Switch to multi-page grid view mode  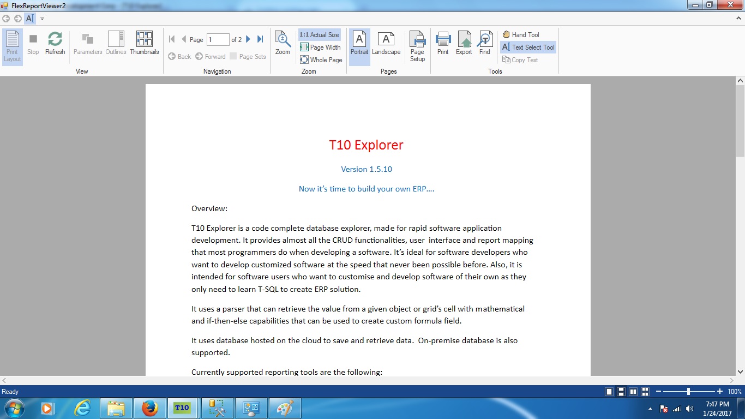coord(645,392)
